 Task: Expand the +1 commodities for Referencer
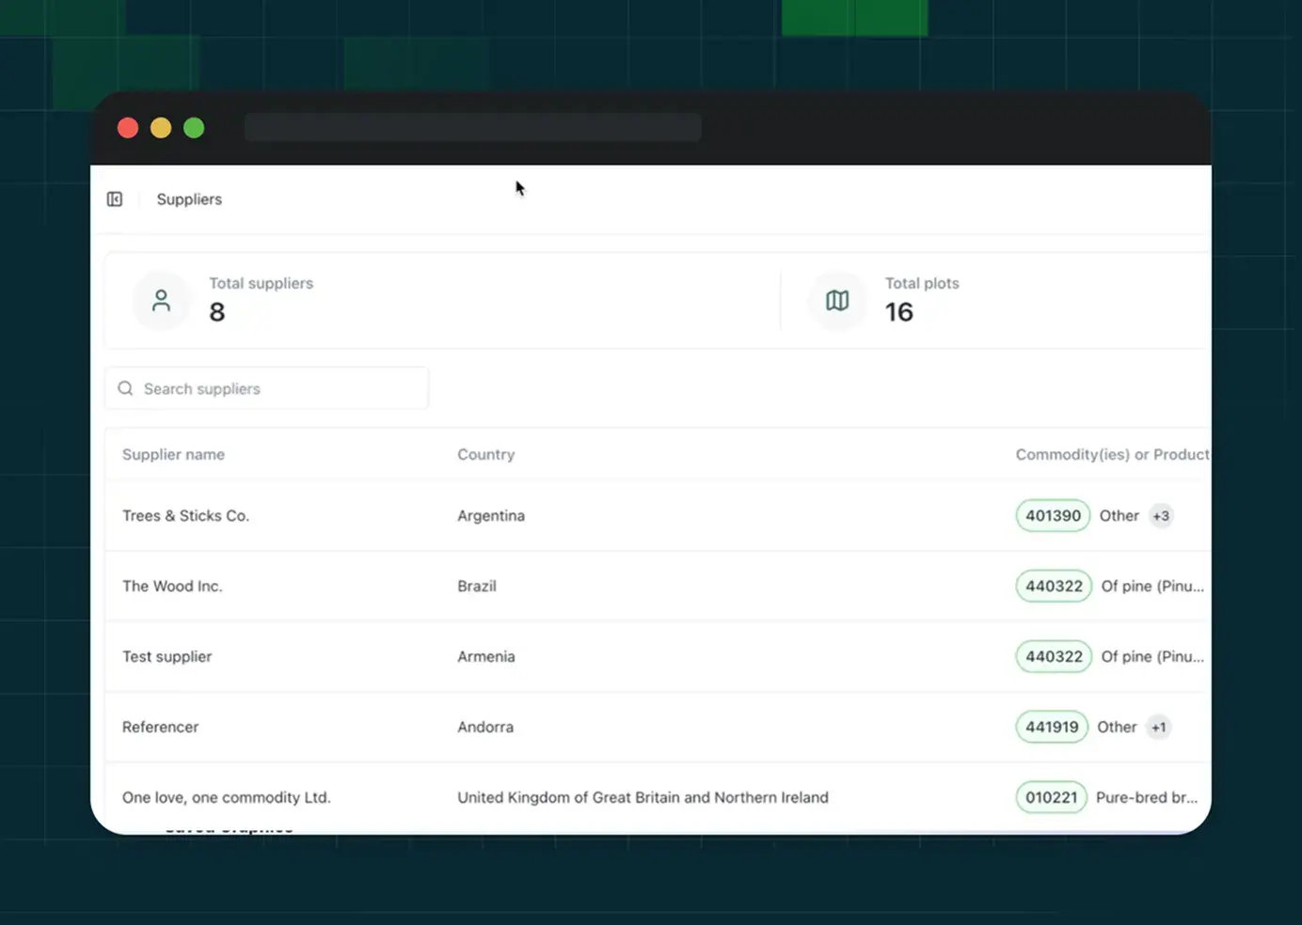click(x=1158, y=727)
